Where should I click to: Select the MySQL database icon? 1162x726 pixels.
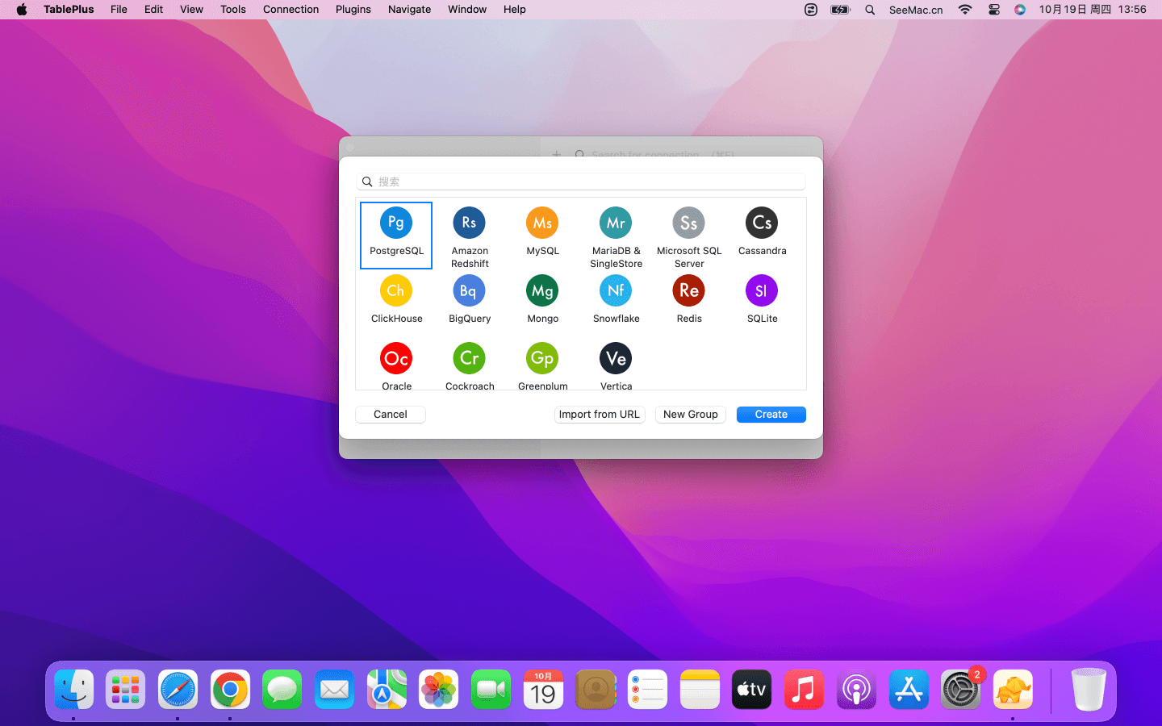pyautogui.click(x=542, y=223)
